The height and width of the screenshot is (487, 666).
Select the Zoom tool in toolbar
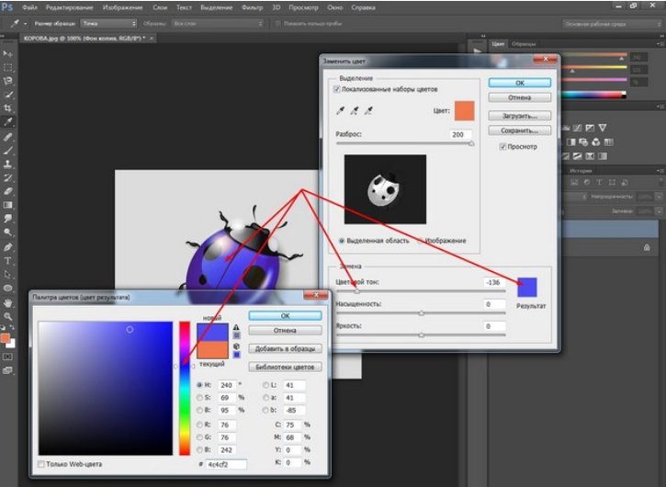pyautogui.click(x=7, y=317)
